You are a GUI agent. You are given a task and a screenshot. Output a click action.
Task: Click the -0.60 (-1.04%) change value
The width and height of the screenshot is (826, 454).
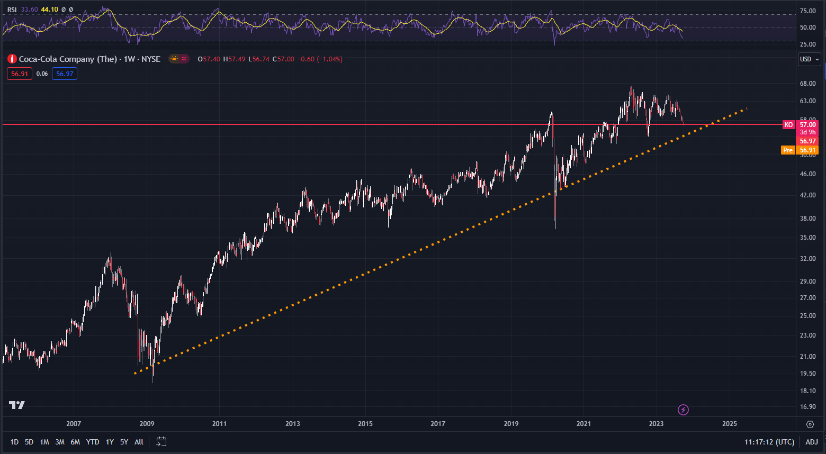319,59
